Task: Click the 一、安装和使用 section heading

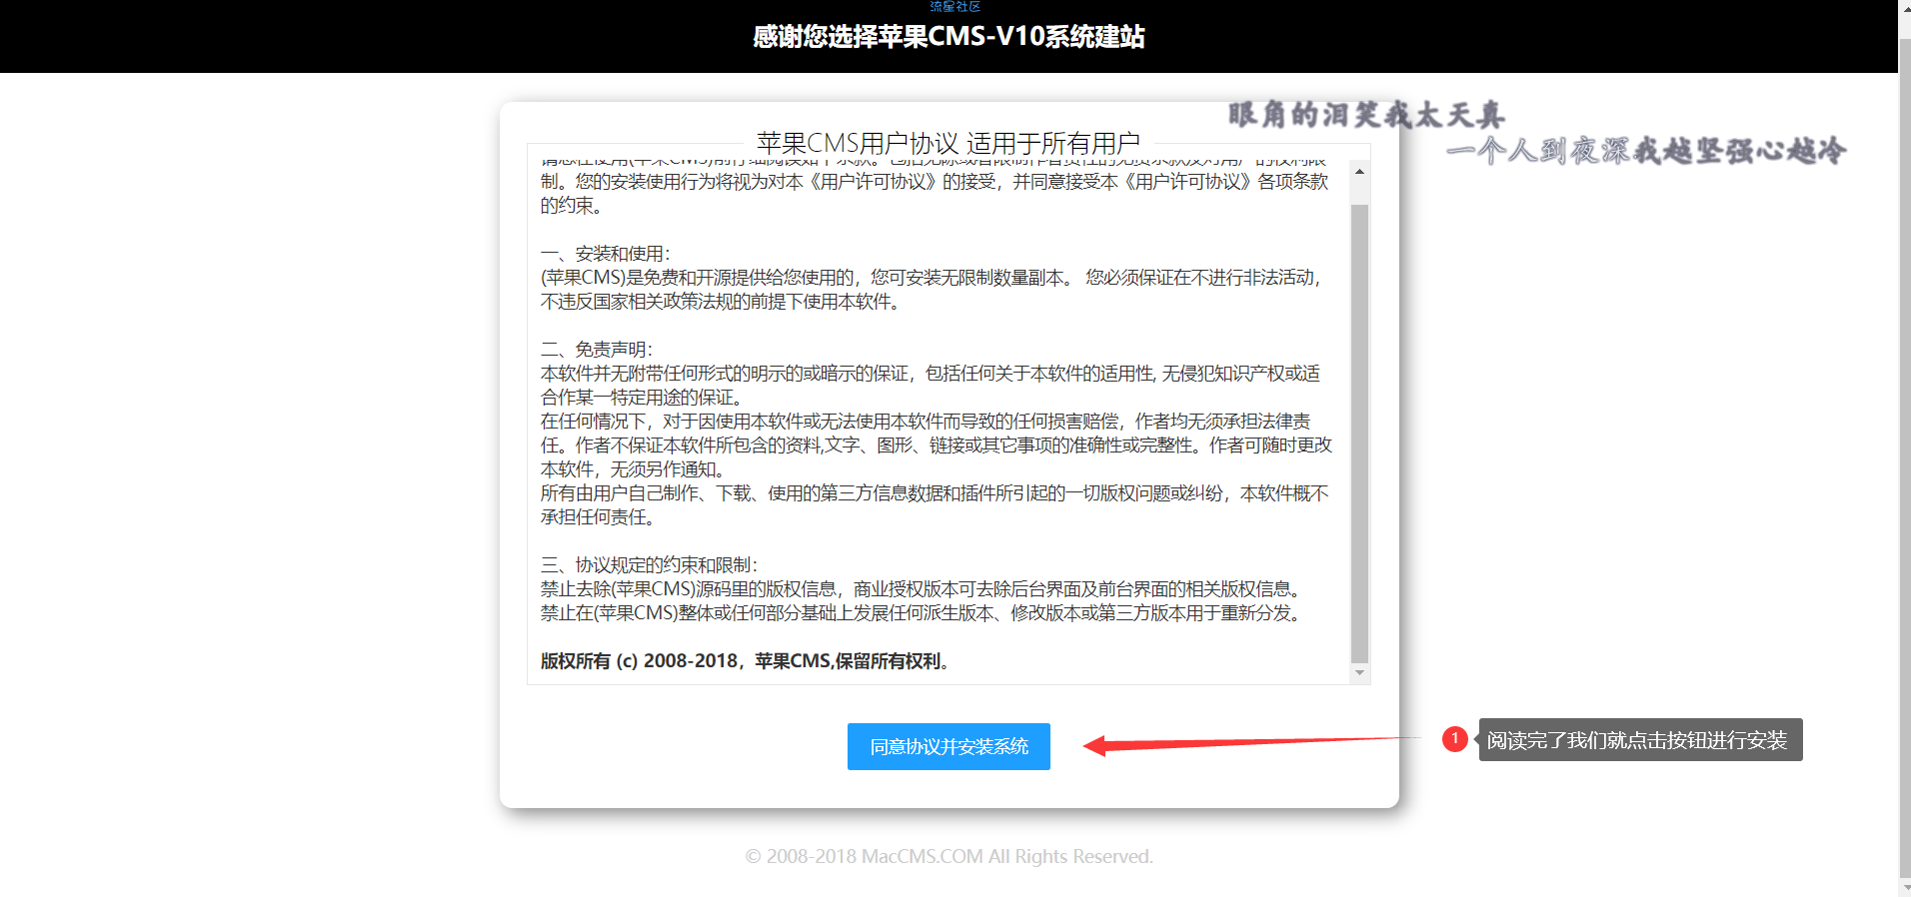Action: (x=606, y=254)
